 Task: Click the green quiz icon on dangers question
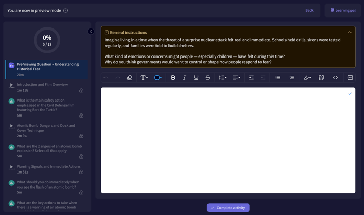tap(11, 147)
